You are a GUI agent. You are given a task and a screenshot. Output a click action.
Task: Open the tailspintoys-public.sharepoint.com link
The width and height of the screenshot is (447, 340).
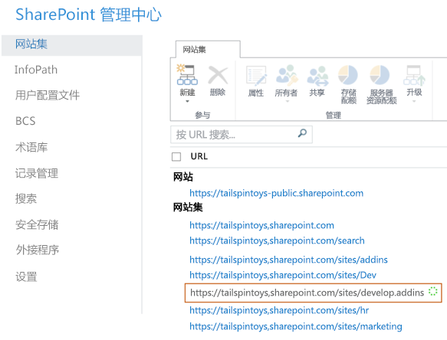276,193
